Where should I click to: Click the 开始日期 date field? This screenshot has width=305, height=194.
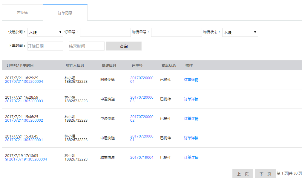(45, 46)
